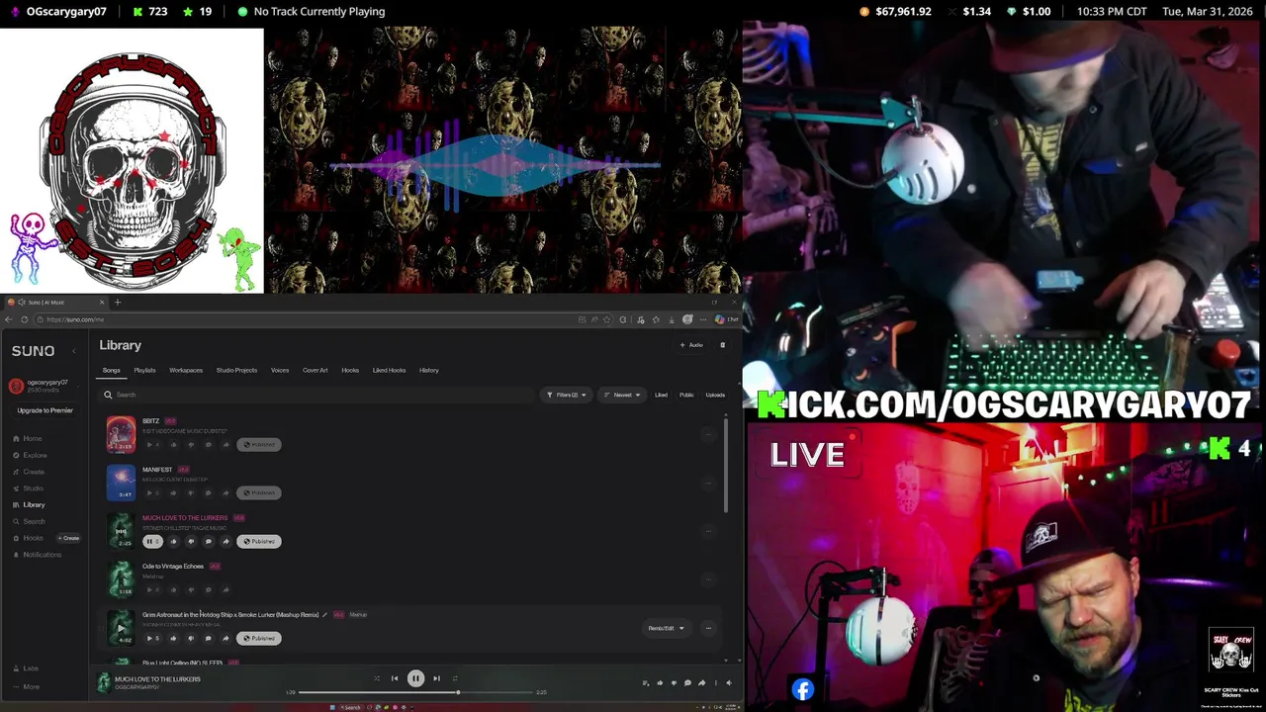Viewport: 1266px width, 712px height.
Task: Share the MUCH LOVE TO THE LURKERS row
Action: tap(226, 541)
